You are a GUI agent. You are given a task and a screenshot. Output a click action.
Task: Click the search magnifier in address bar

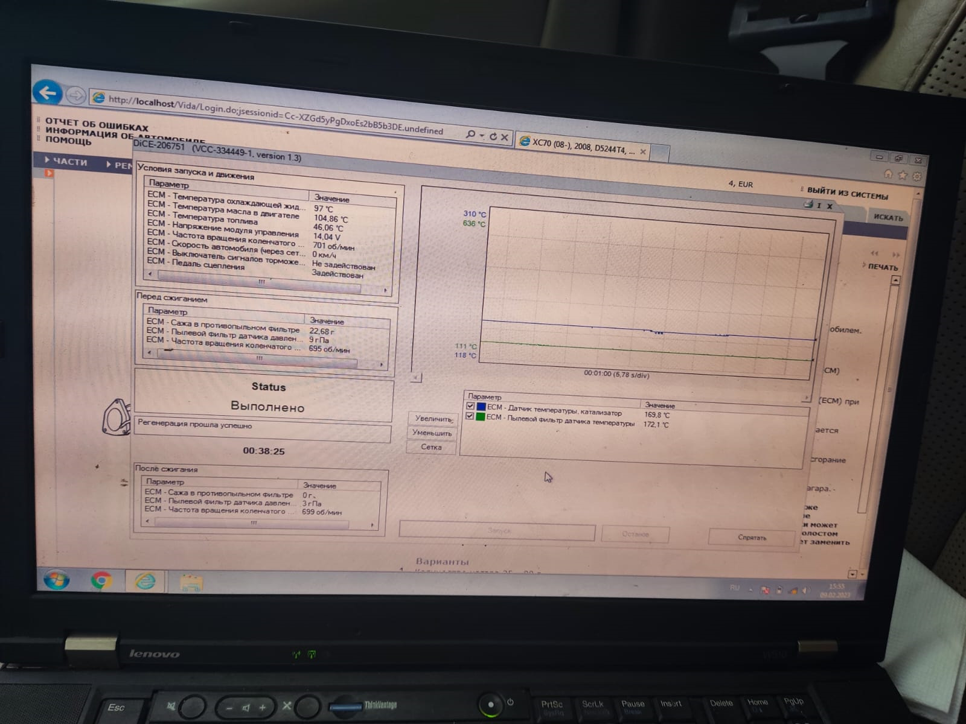click(x=470, y=135)
